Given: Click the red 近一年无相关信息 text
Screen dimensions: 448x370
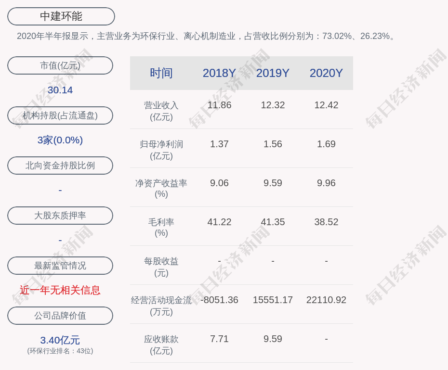Looking at the screenshot, I should [x=60, y=291].
